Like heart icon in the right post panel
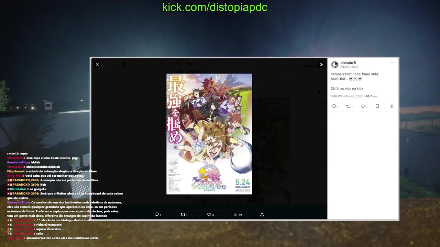440x247 pixels. (363, 106)
